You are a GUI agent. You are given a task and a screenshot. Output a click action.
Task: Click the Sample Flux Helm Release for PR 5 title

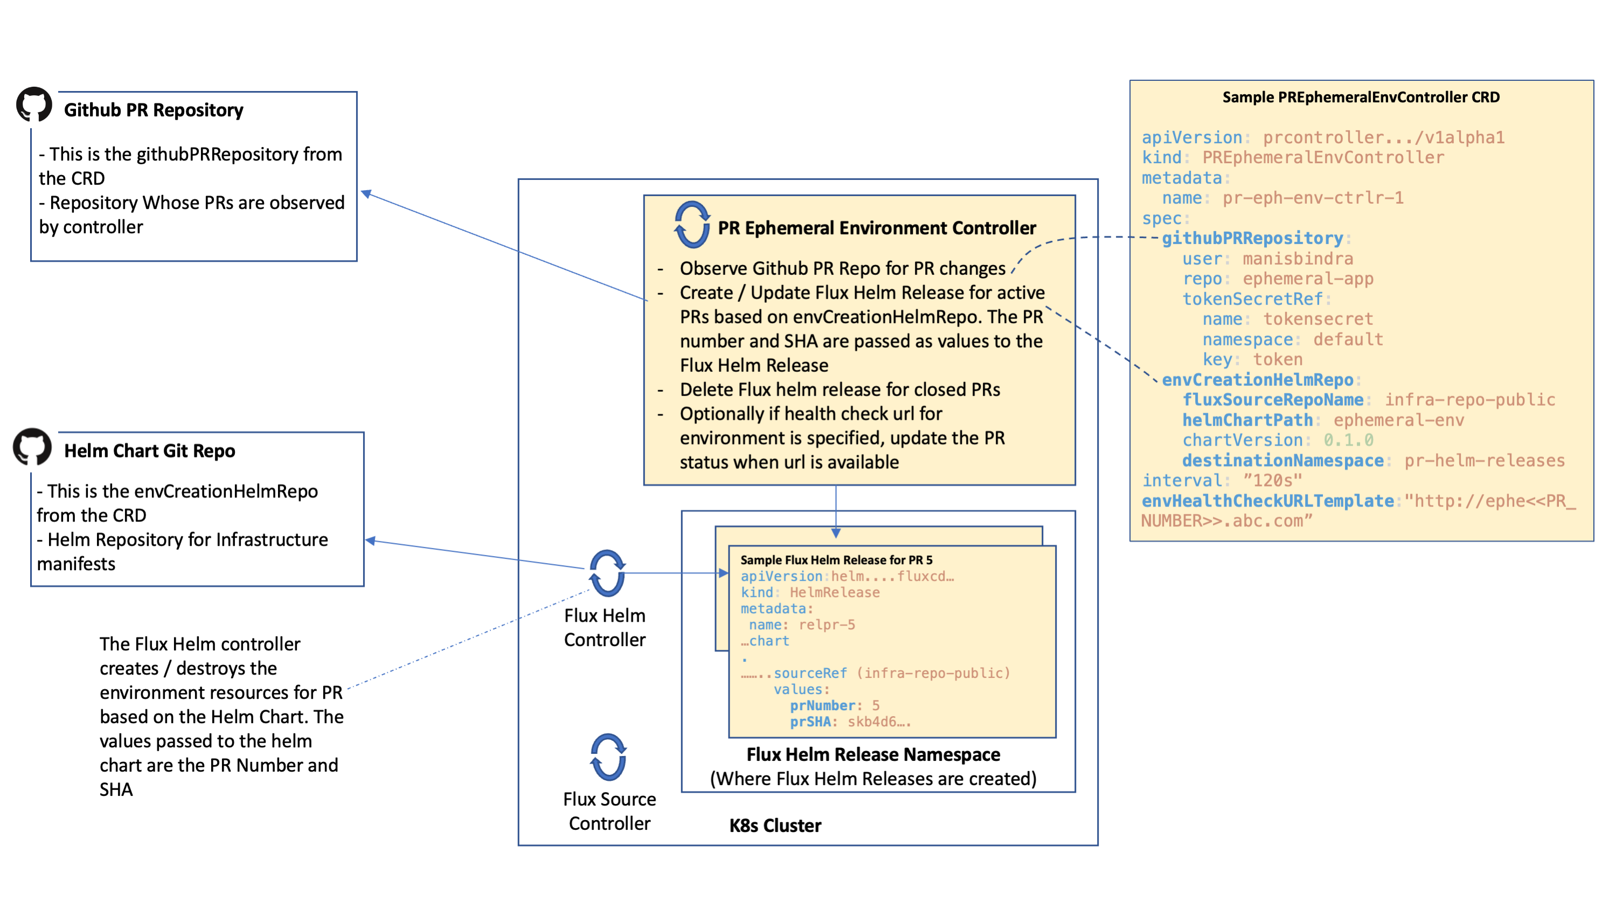(x=836, y=560)
